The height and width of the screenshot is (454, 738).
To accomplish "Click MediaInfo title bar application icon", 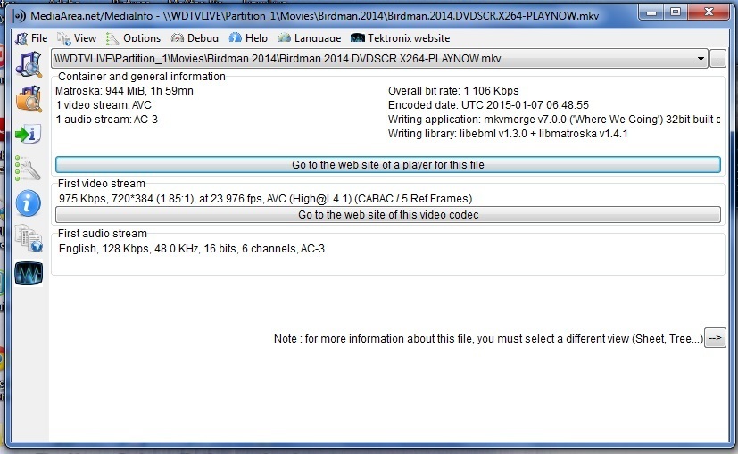I will point(19,16).
